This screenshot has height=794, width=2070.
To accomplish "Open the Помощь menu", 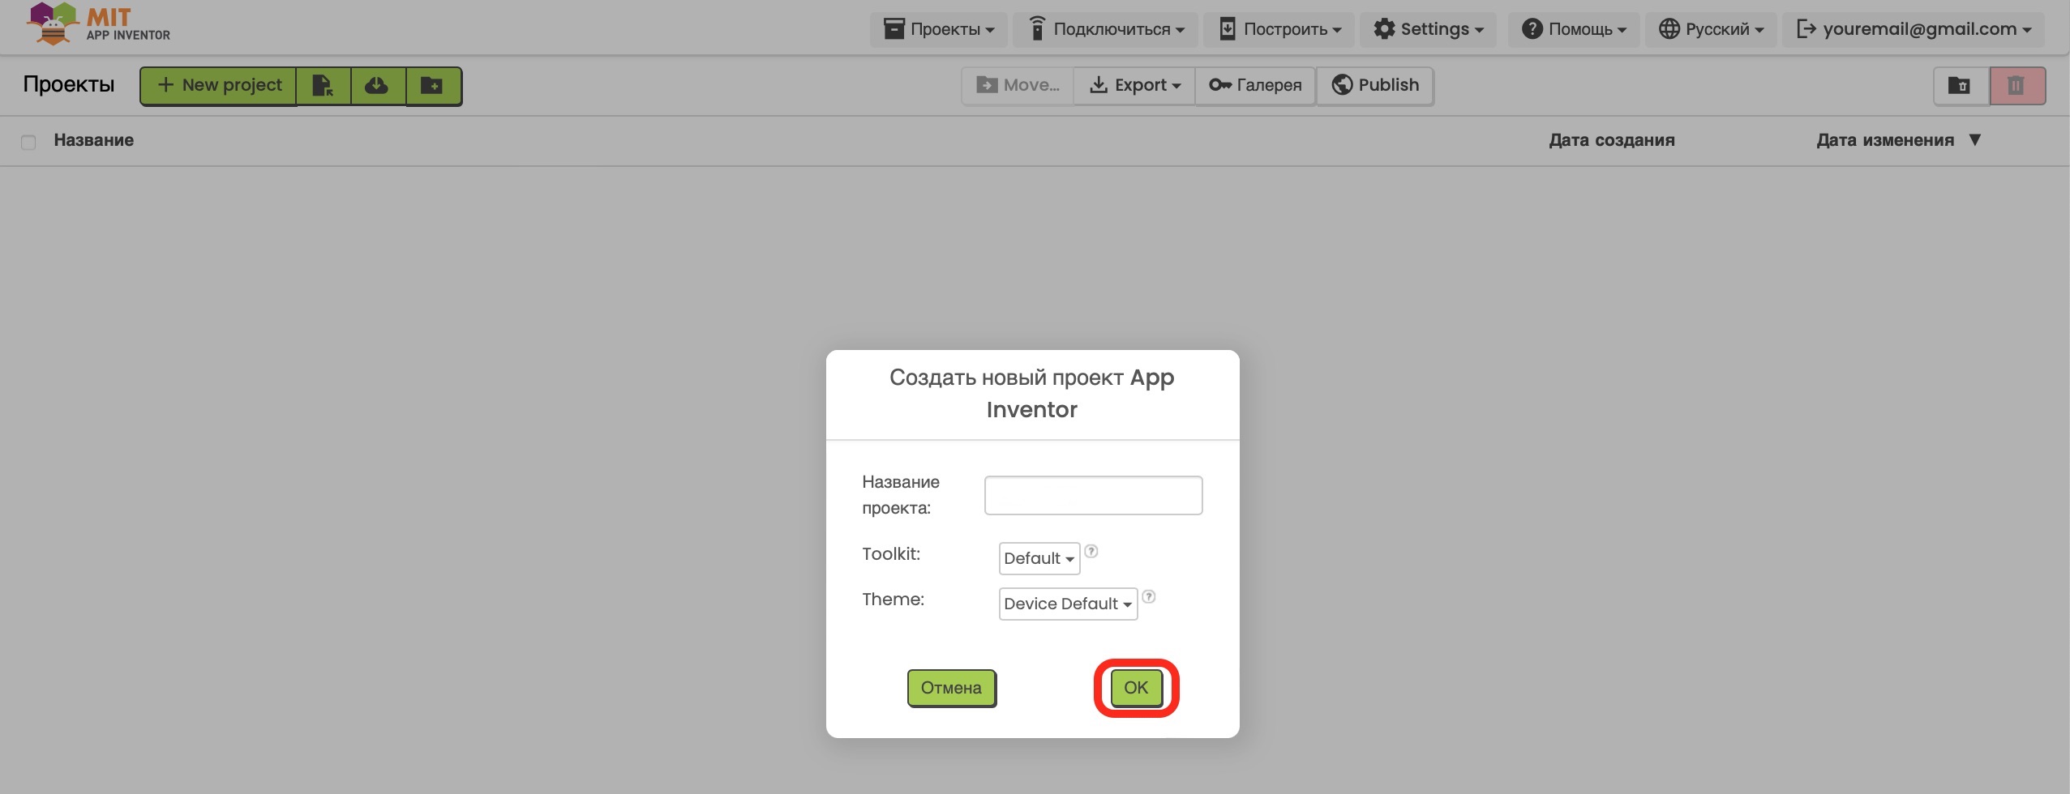I will coord(1573,29).
